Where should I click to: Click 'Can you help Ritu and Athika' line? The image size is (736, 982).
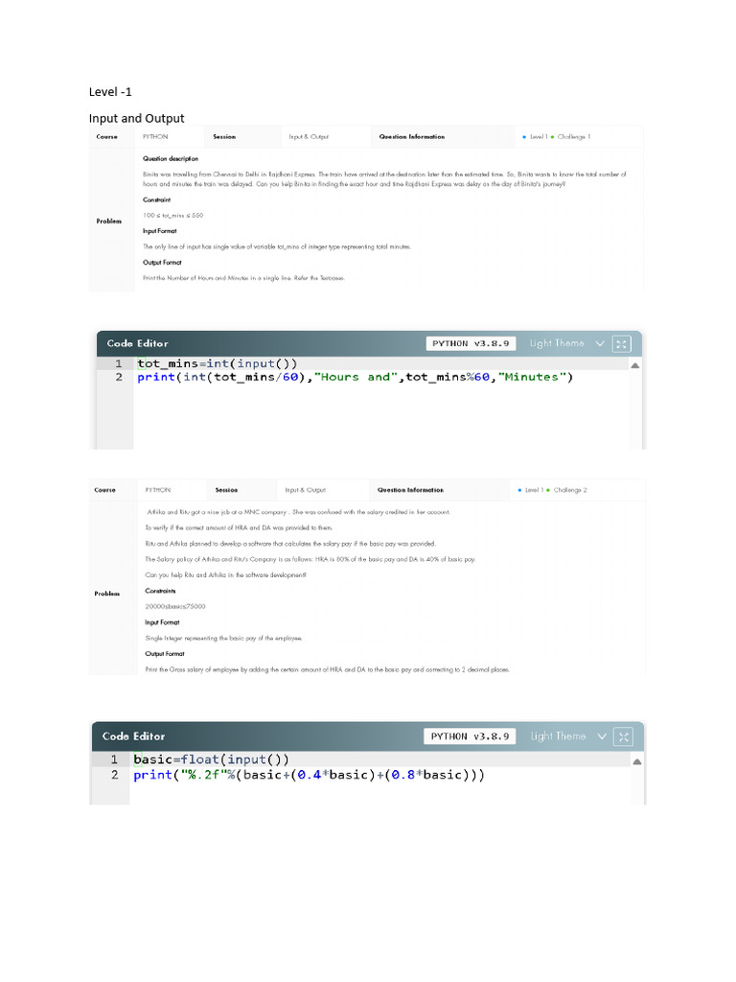[226, 575]
